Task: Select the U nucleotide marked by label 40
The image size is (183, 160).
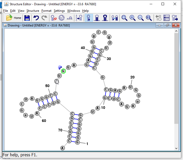Action: pos(92,52)
